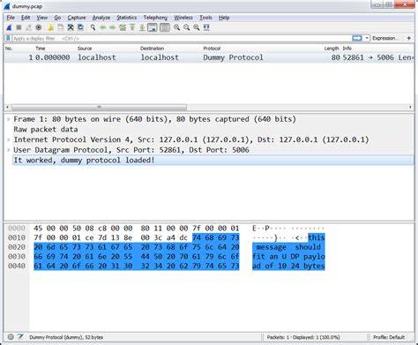Reload this capture file
Image resolution: width=418 pixels, height=345 pixels.
pos(80,27)
